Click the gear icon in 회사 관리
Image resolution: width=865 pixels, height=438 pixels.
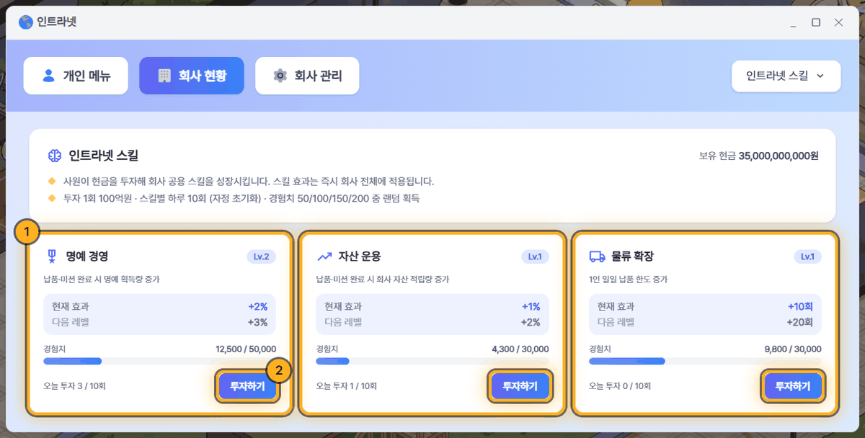280,76
